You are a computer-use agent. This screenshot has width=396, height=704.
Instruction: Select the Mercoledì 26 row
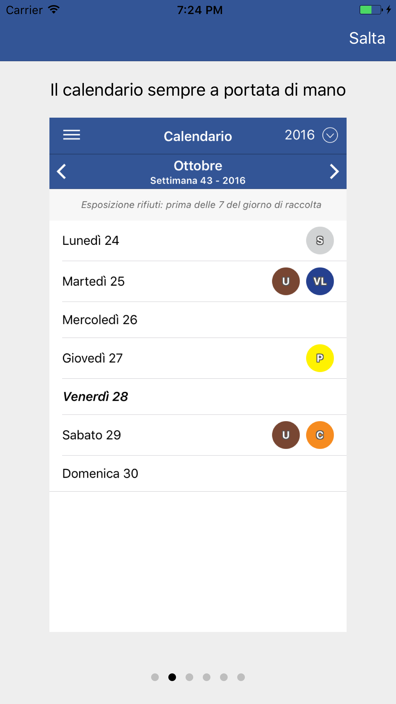(198, 320)
